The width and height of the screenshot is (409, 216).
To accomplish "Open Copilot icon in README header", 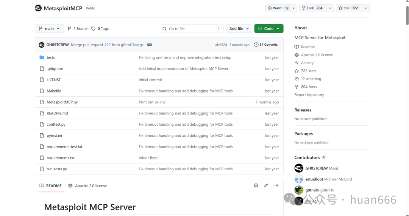I will 256,185.
